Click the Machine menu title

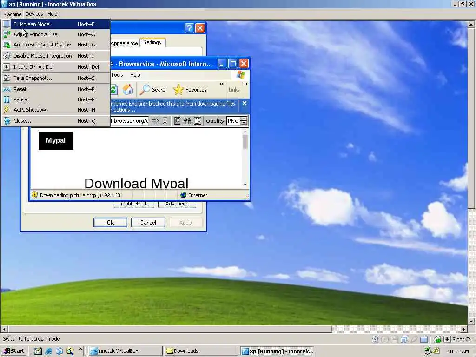12,14
